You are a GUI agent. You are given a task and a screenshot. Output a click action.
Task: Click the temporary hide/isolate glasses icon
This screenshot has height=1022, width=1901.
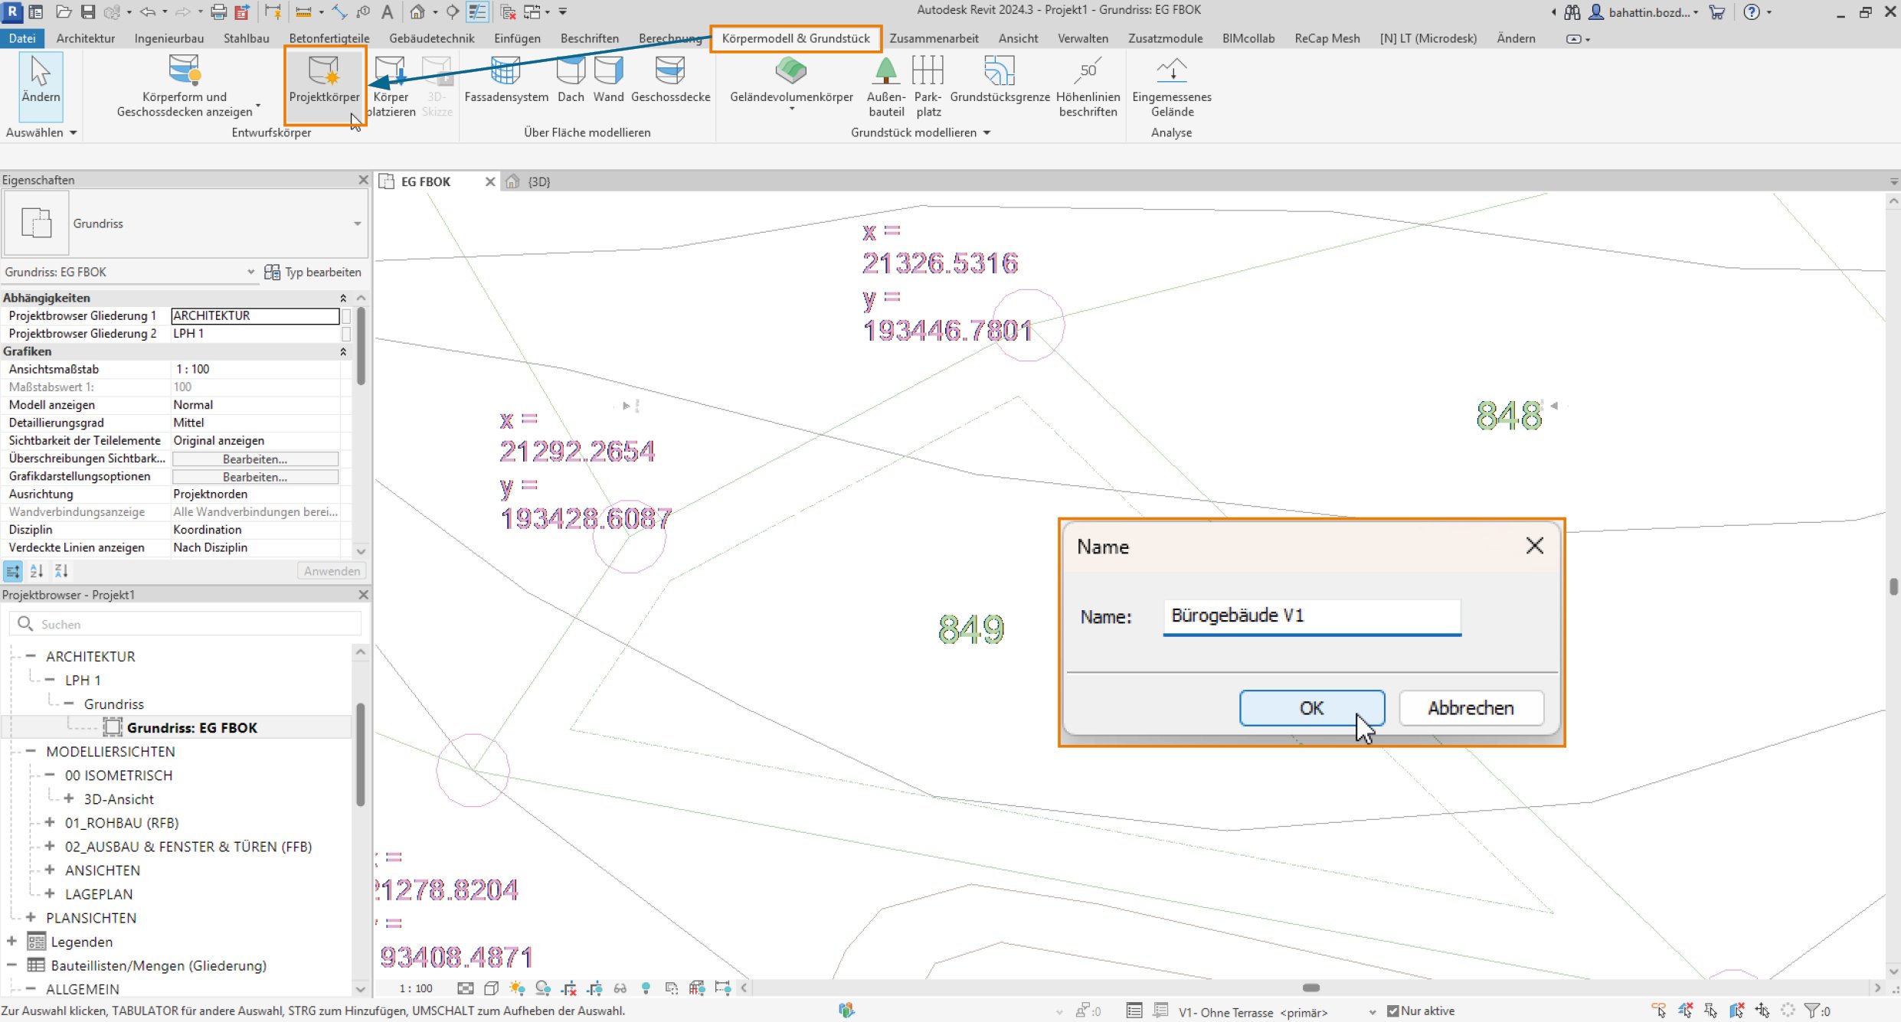tap(620, 988)
